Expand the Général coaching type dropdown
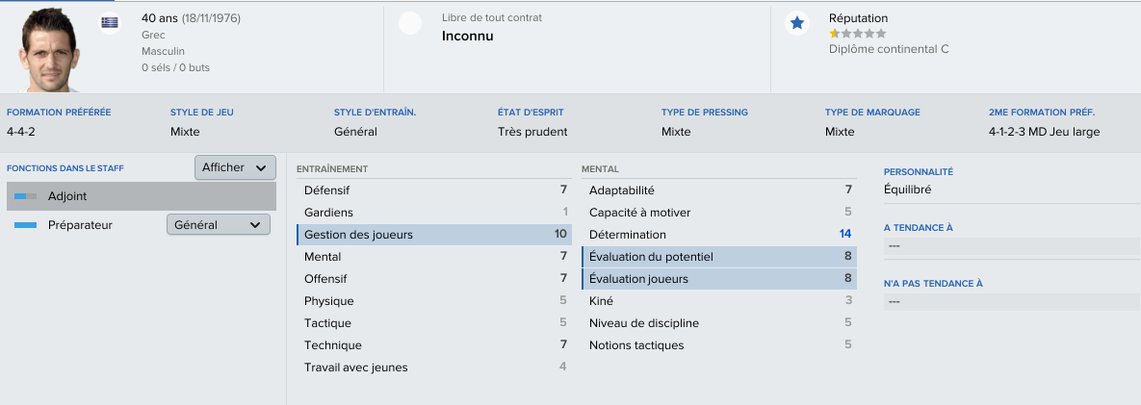Image resolution: width=1141 pixels, height=405 pixels. tap(218, 225)
